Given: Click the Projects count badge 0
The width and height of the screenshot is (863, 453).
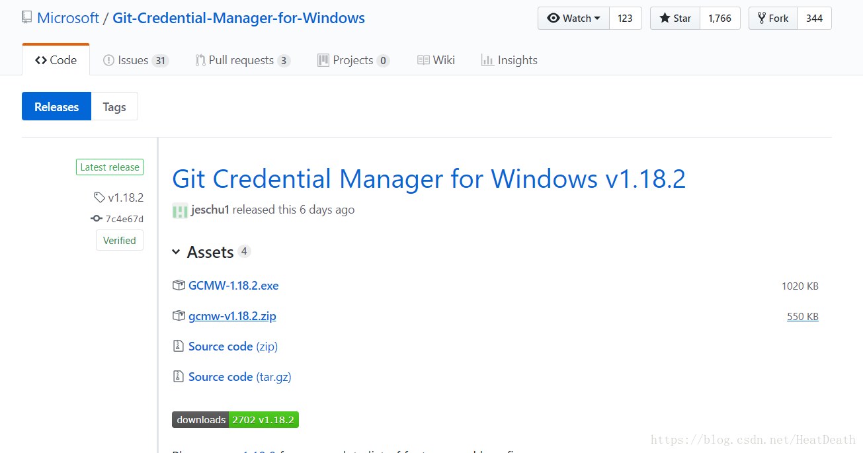Looking at the screenshot, I should click(383, 61).
